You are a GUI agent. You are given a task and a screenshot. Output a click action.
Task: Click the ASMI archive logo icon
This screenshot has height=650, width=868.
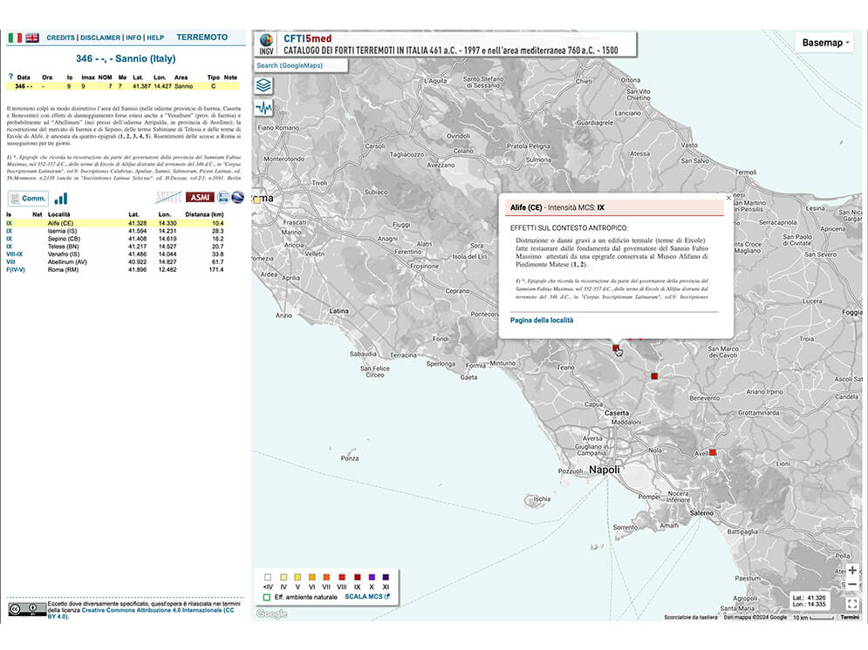coord(199,197)
